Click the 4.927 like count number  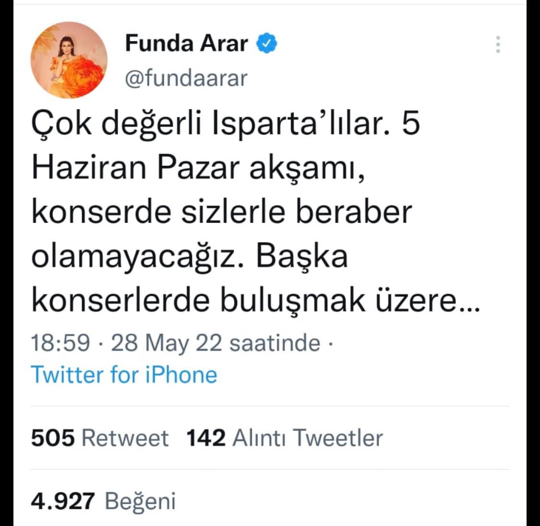[x=63, y=501]
